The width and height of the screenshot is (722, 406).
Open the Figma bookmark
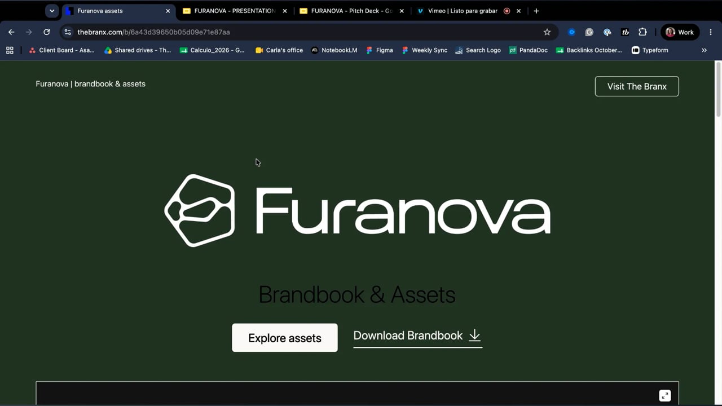pos(380,50)
